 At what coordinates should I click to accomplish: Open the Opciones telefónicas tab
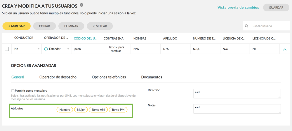coord(109,77)
